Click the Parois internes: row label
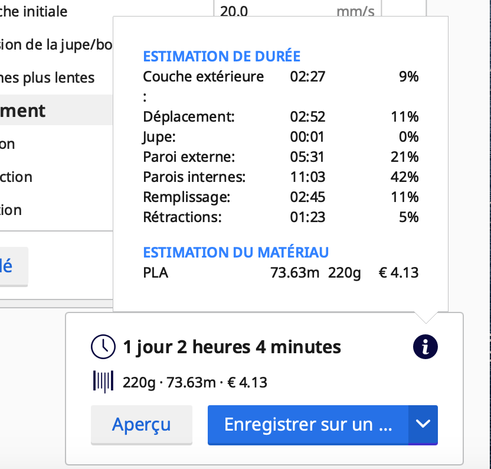This screenshot has width=491, height=469. [x=194, y=177]
